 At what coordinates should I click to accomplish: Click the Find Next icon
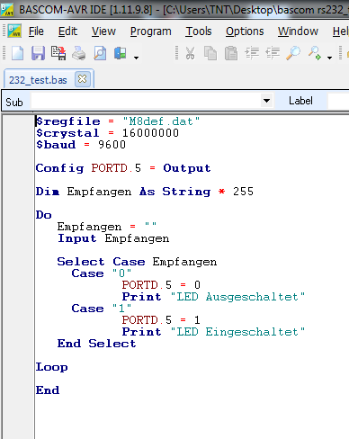tap(315, 53)
